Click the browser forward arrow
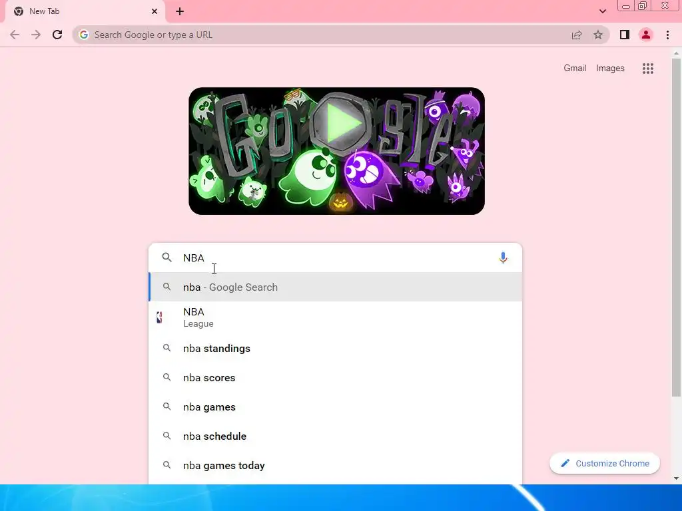The height and width of the screenshot is (511, 682). point(36,35)
